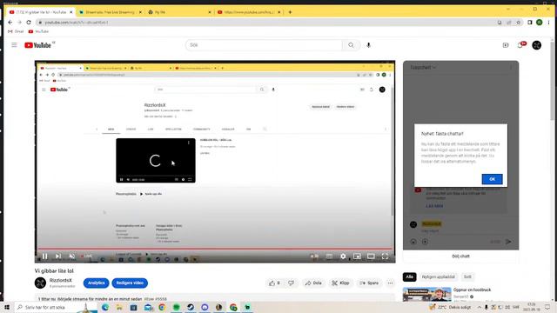Open more actions three dots below video
This screenshot has width=557, height=313.
[x=391, y=283]
